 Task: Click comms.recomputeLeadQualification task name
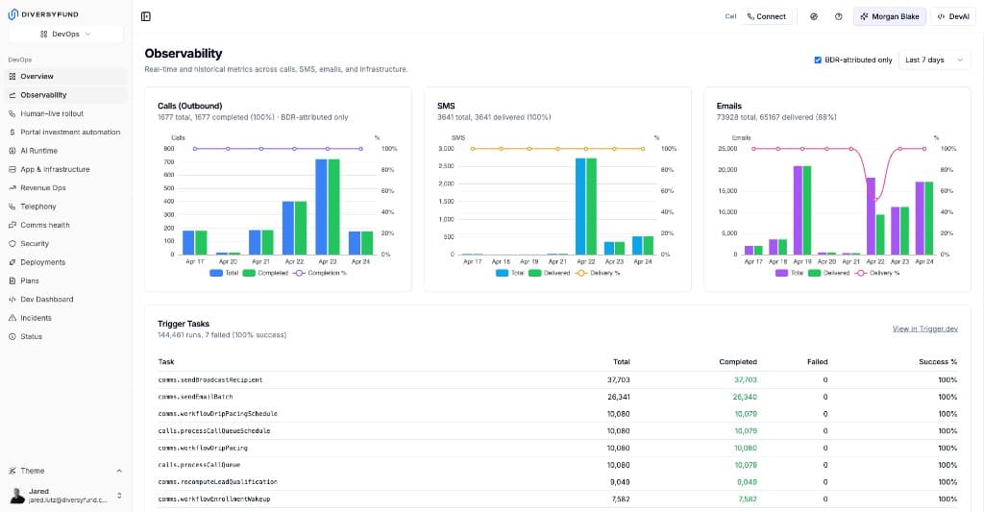(218, 482)
